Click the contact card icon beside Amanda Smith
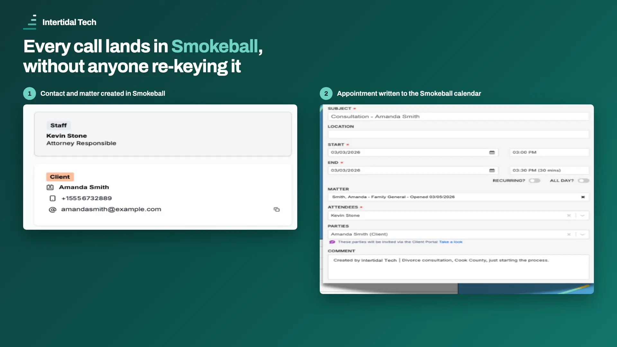This screenshot has height=347, width=617. [50, 187]
